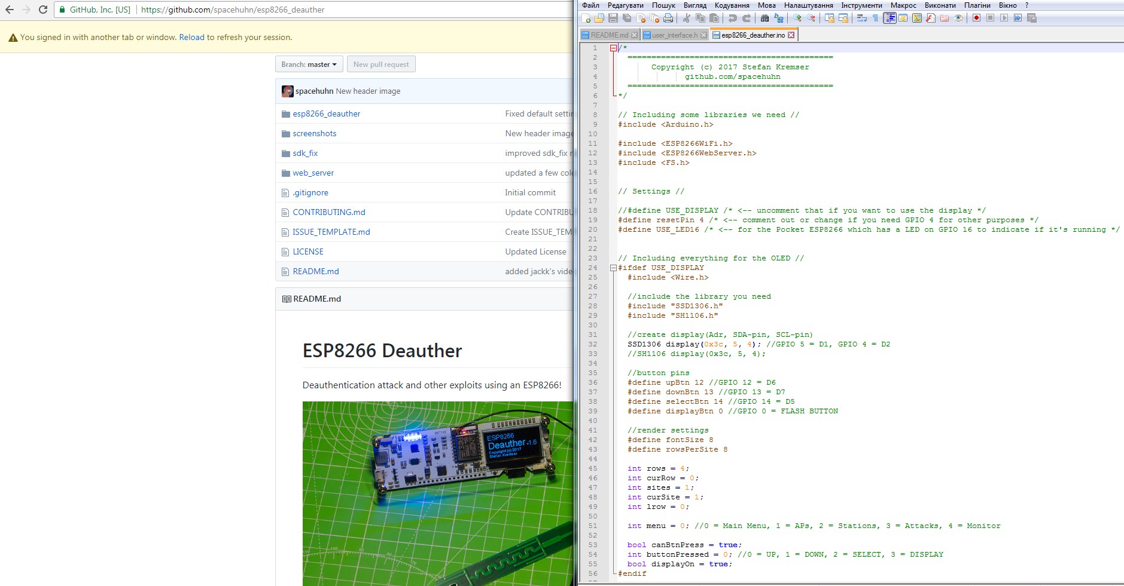
Task: Create a new file in Notepad++ toolbar
Action: click(x=586, y=18)
